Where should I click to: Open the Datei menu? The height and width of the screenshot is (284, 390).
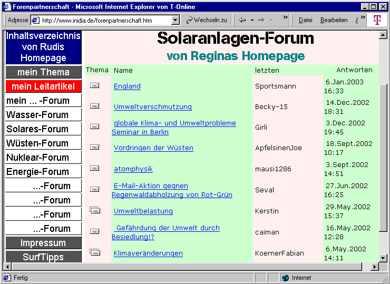click(x=306, y=20)
